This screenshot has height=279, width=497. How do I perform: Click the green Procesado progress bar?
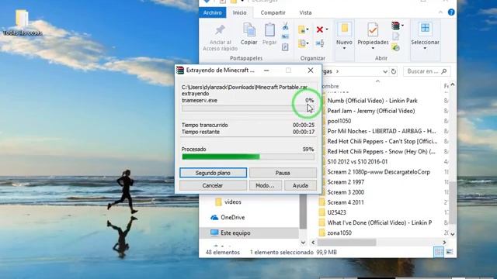point(248,157)
